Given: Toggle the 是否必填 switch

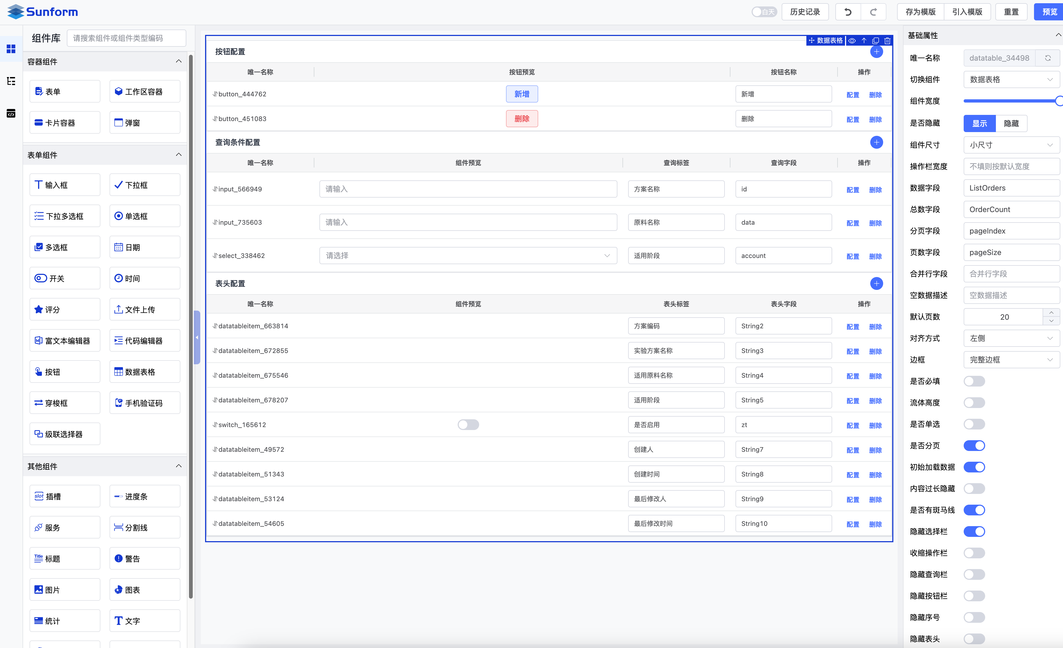Looking at the screenshot, I should point(974,381).
